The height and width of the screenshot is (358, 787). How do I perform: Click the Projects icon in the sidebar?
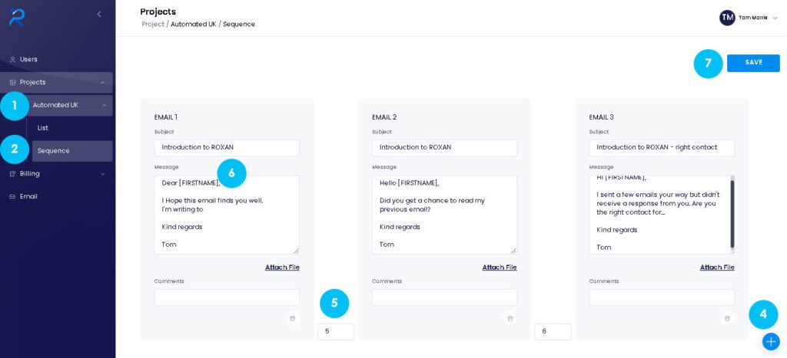[x=12, y=83]
